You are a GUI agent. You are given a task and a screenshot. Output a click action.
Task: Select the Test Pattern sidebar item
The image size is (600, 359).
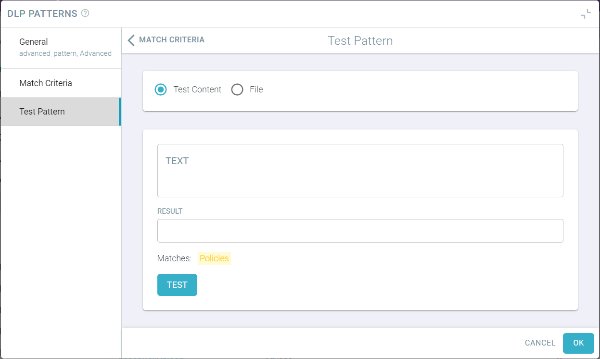61,112
